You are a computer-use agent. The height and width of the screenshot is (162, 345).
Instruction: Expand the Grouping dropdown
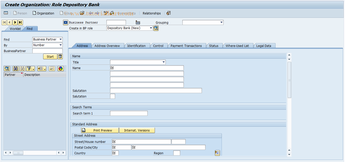(x=222, y=22)
